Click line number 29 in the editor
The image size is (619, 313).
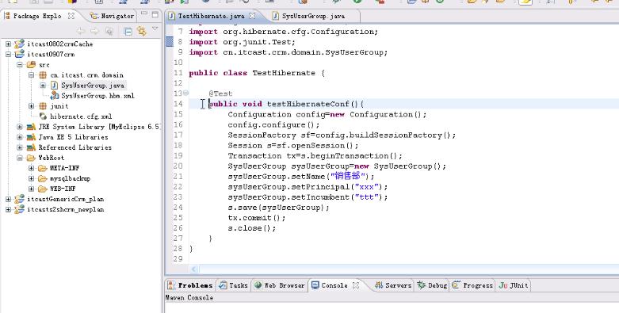(x=178, y=259)
